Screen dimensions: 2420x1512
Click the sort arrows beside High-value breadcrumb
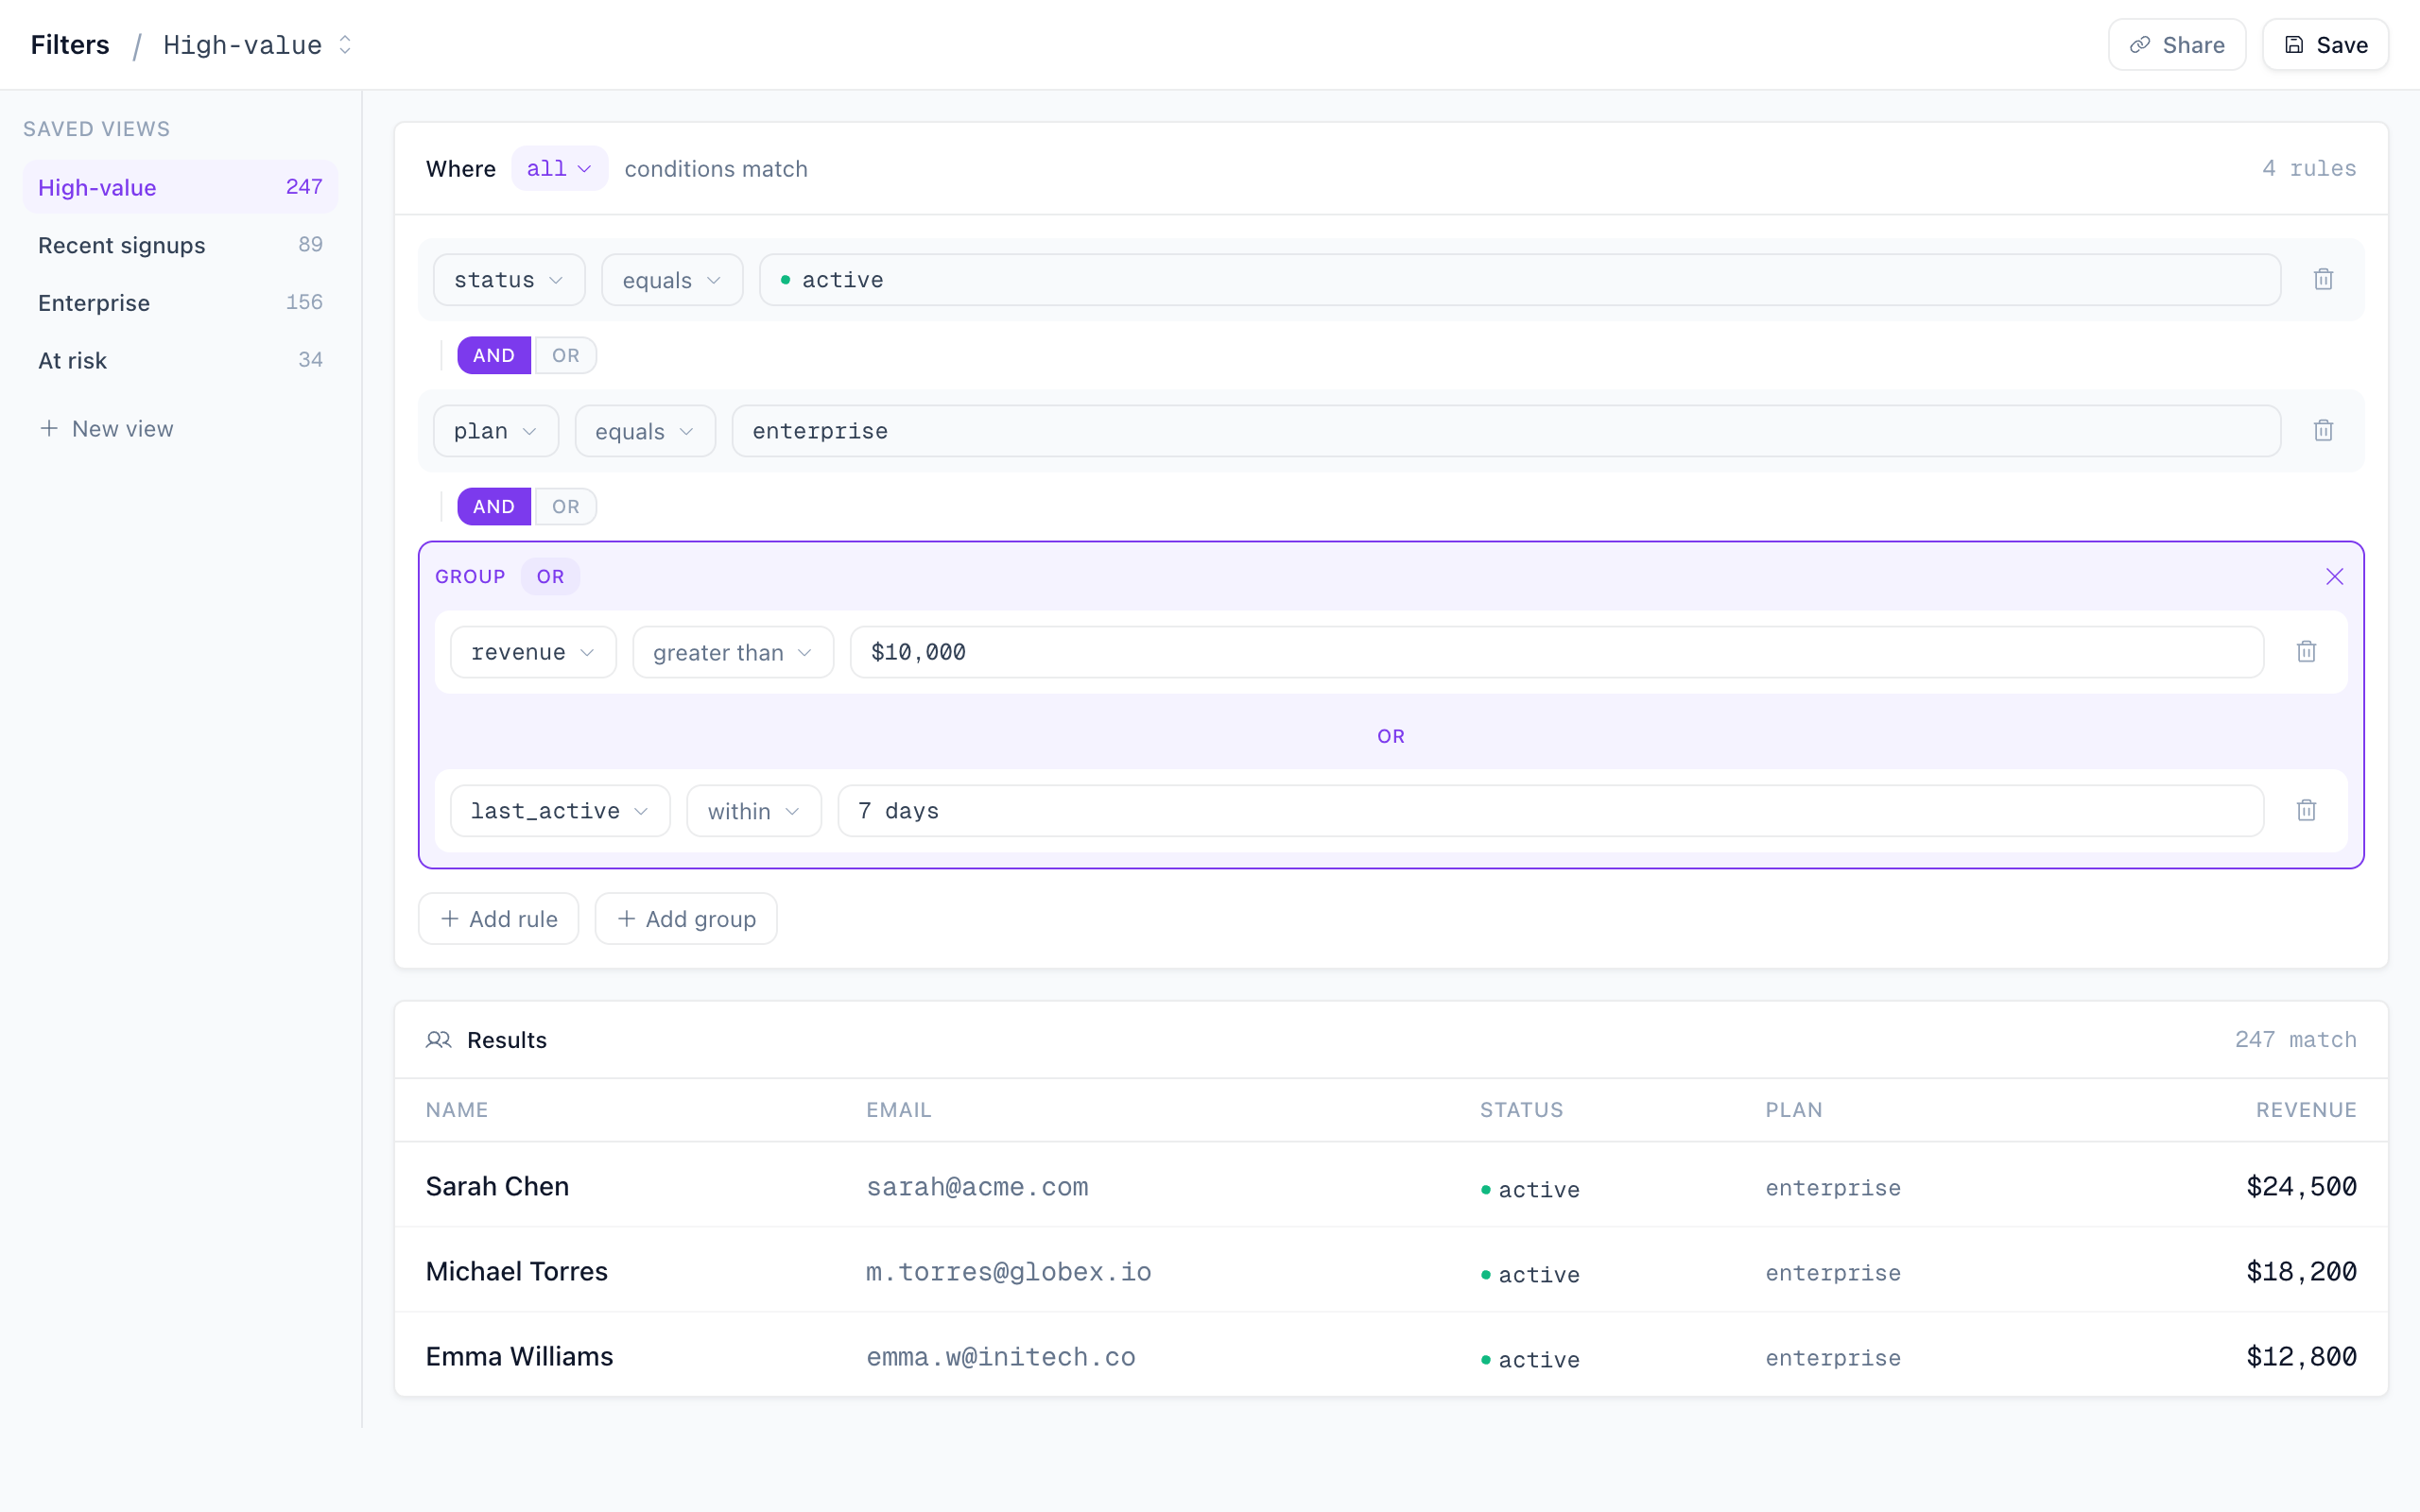tap(344, 44)
